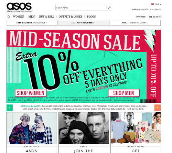
Task: Select Buy & Sell in navigation
Action: coord(47,17)
